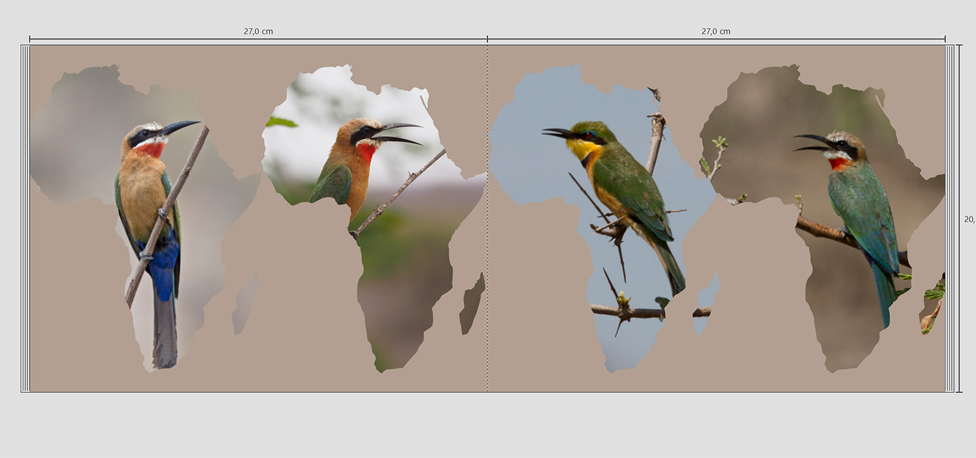Click the center tick mark on the top dimension line

[x=487, y=39]
